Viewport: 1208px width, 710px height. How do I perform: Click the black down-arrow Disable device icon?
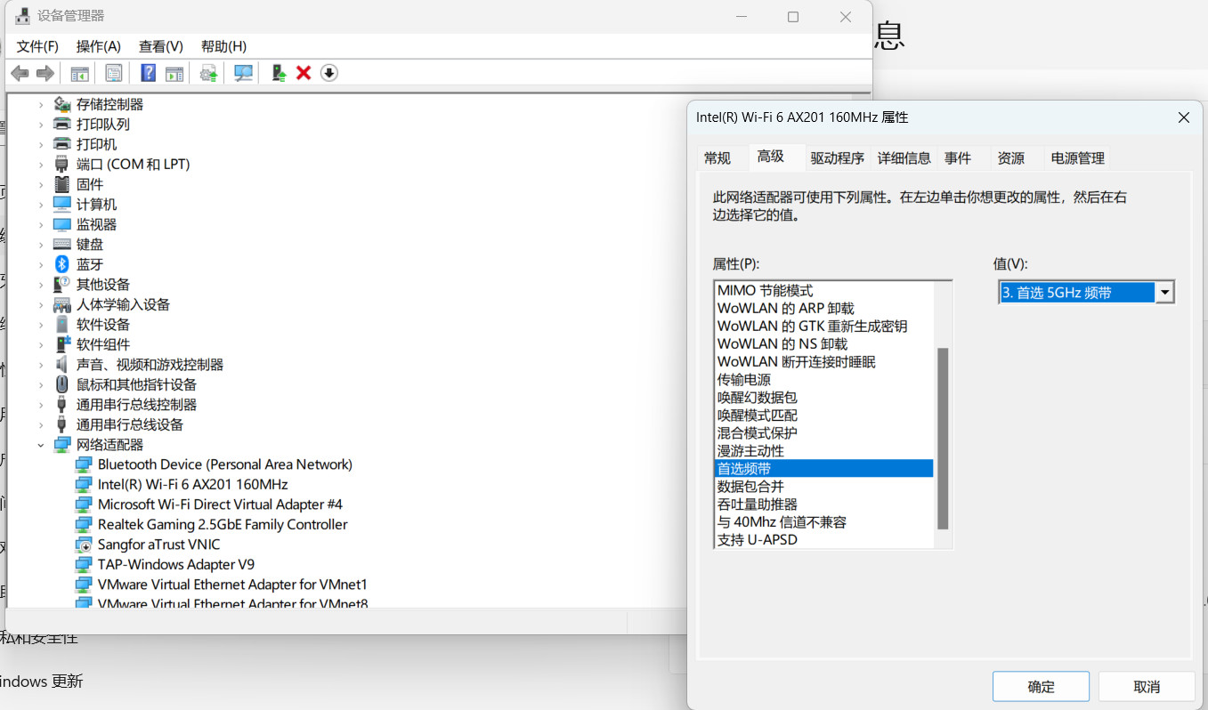[x=329, y=73]
